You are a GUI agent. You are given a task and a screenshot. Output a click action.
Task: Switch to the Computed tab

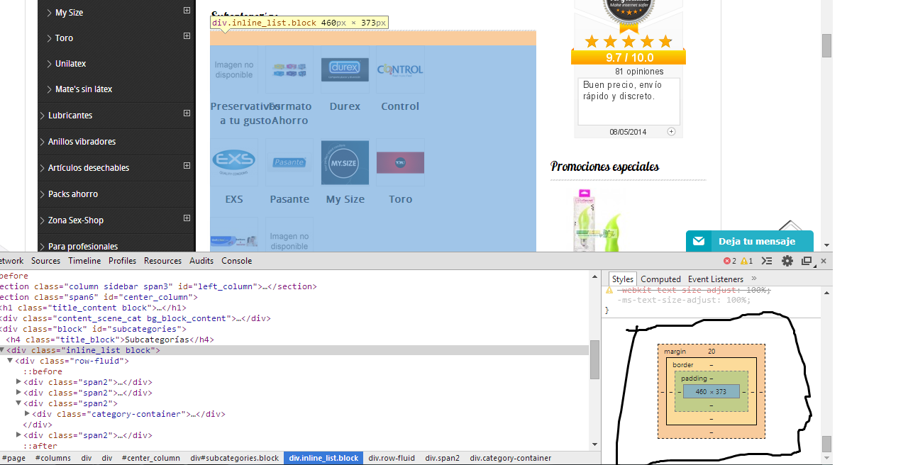660,279
